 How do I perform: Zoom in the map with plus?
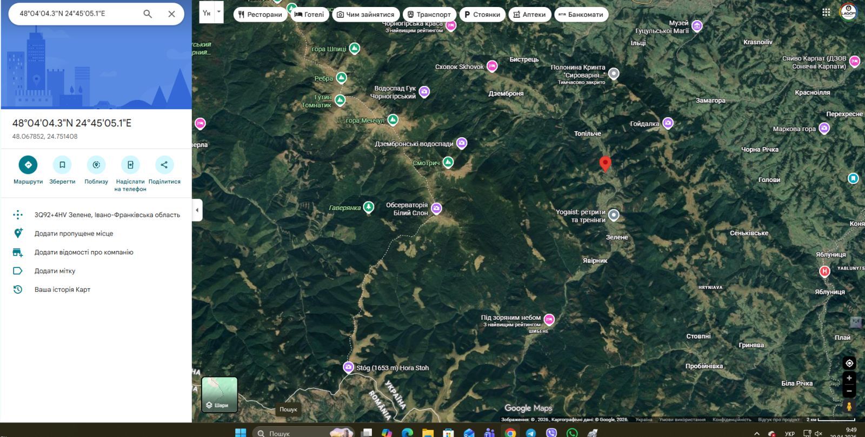point(849,378)
